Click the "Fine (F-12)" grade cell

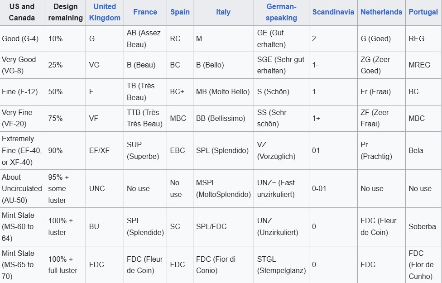pos(19,91)
